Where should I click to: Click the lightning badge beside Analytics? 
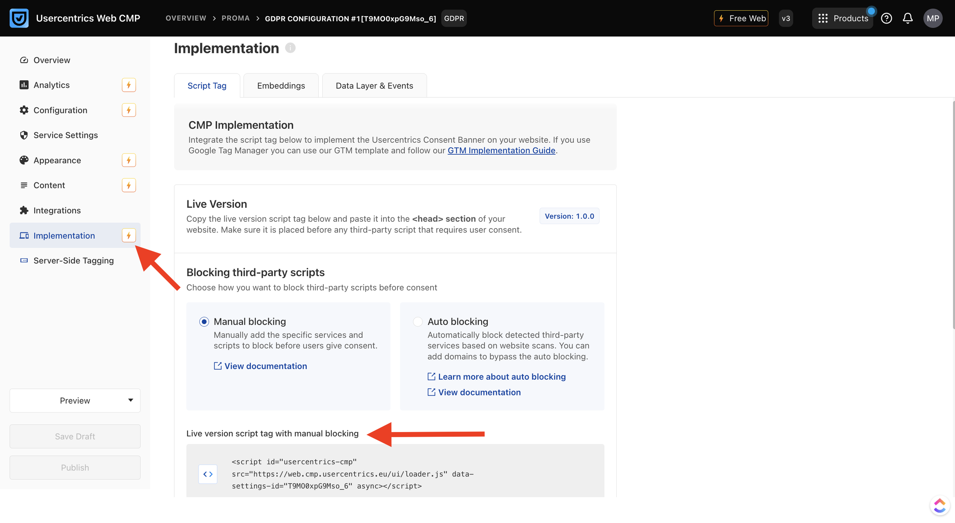129,85
